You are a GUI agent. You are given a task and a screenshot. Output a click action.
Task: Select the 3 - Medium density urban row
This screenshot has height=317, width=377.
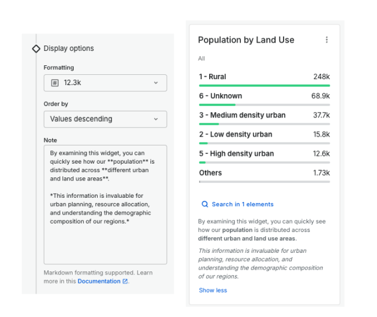pyautogui.click(x=264, y=115)
